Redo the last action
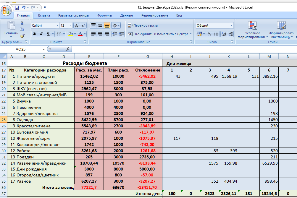This screenshot has width=297, height=198. (x=33, y=8)
